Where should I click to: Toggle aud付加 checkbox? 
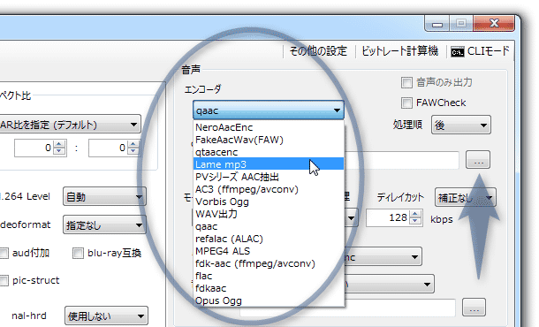tap(4, 254)
